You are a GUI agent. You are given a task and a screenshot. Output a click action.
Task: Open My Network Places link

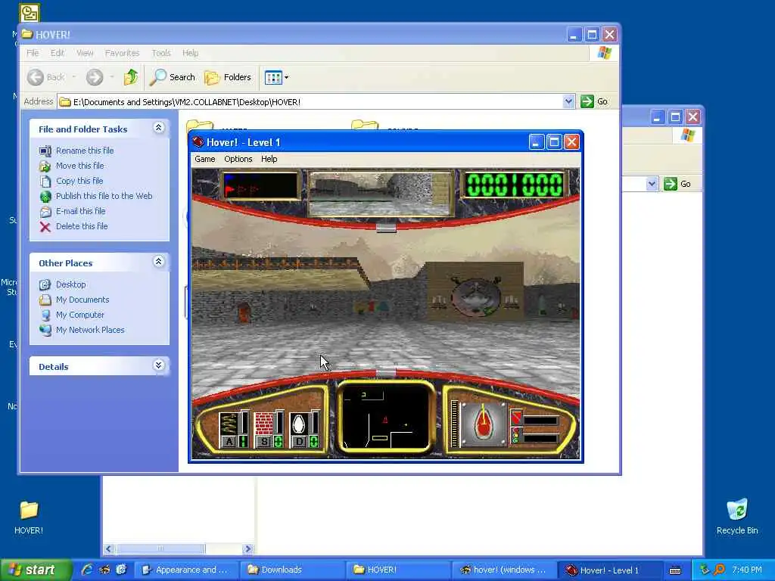click(90, 330)
